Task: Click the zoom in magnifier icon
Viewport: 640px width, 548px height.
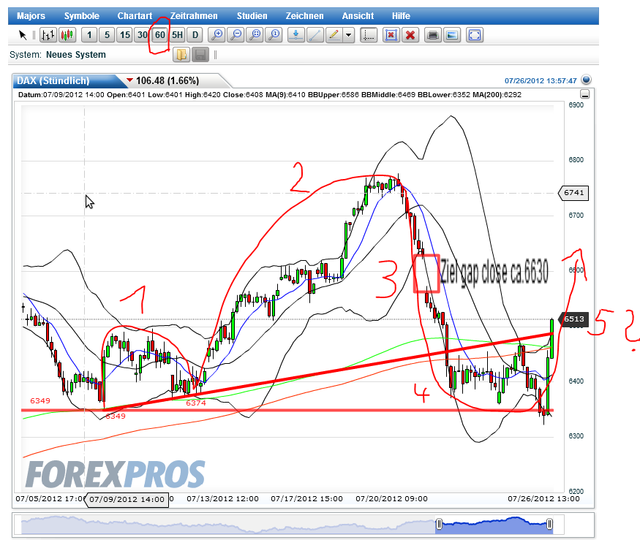Action: click(216, 34)
